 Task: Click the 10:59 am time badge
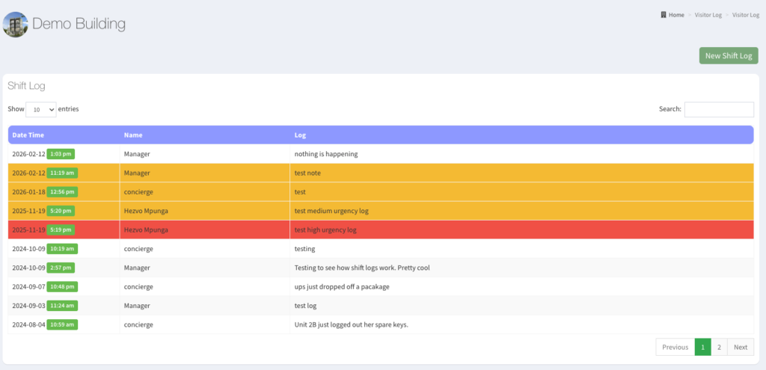point(62,324)
